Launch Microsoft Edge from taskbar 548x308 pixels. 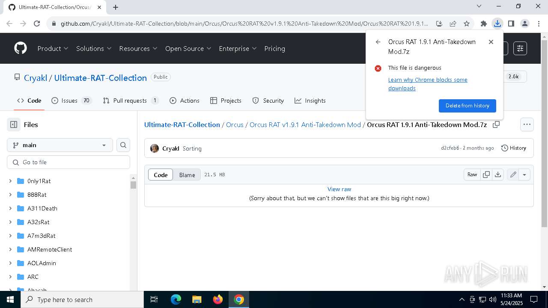click(x=176, y=299)
